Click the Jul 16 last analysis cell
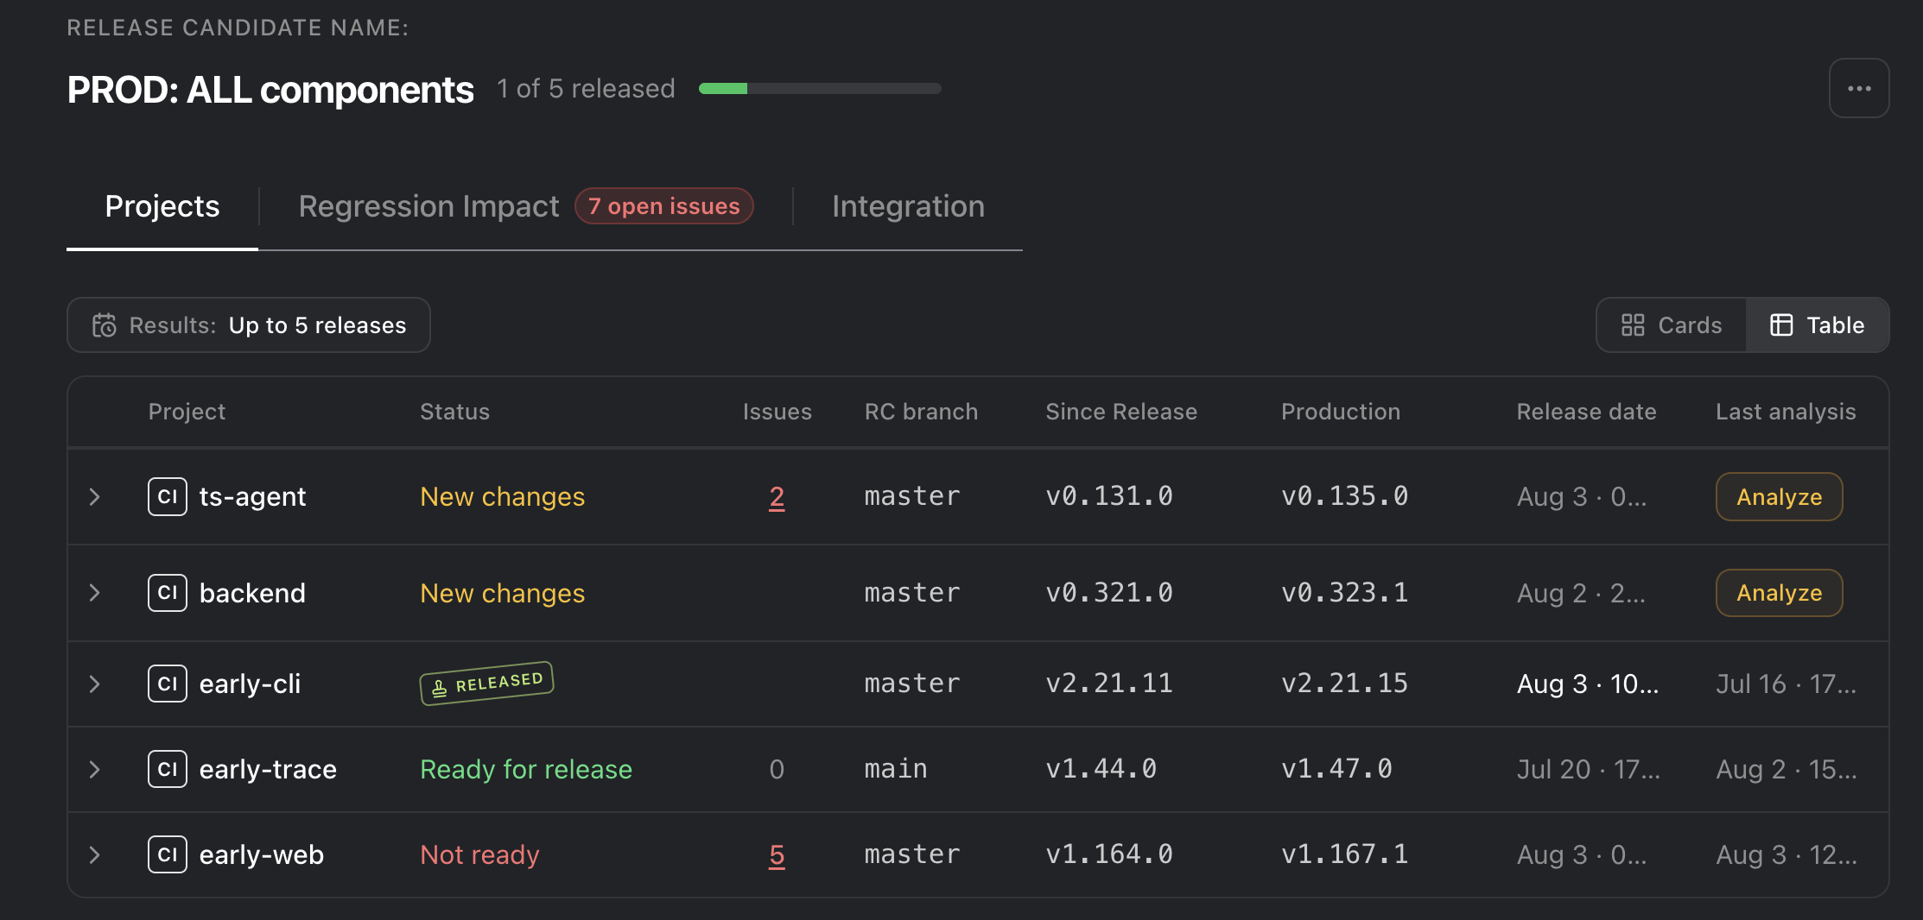Viewport: 1923px width, 920px height. (x=1786, y=684)
